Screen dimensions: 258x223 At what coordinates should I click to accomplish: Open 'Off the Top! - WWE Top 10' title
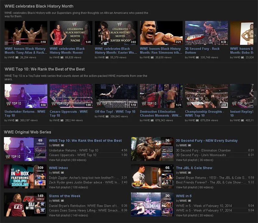(115, 111)
